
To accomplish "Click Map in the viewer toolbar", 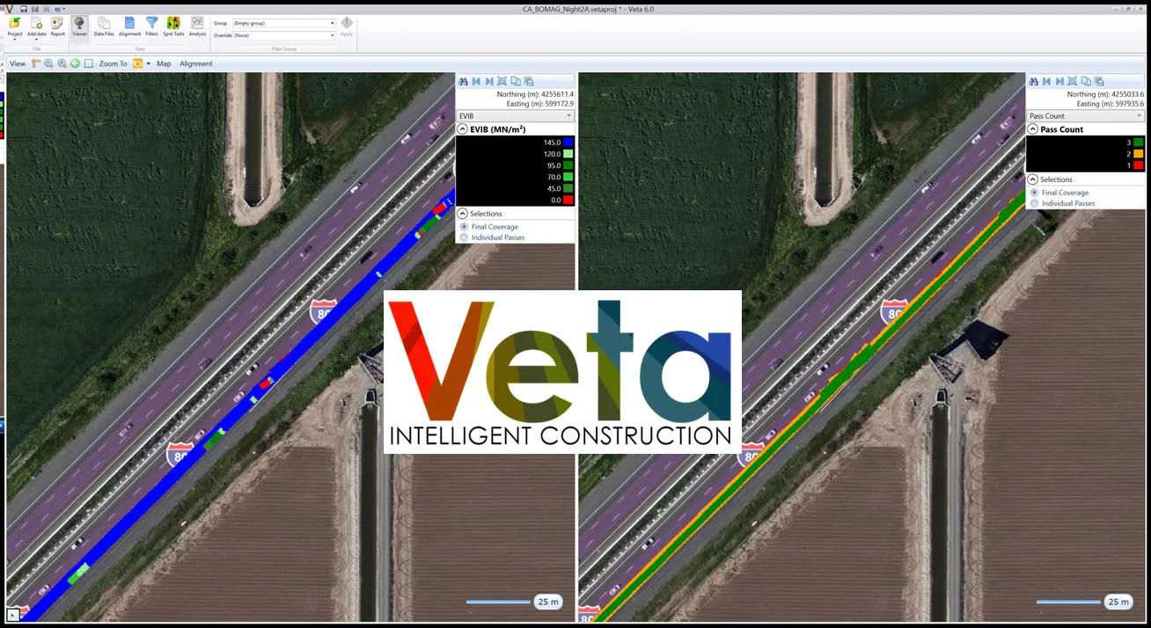I will click(164, 63).
